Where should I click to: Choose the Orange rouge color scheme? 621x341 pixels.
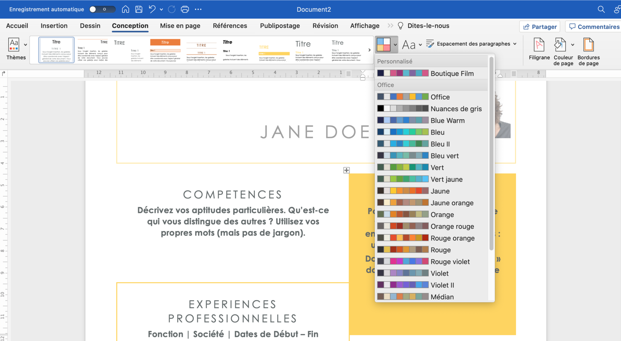click(x=431, y=227)
